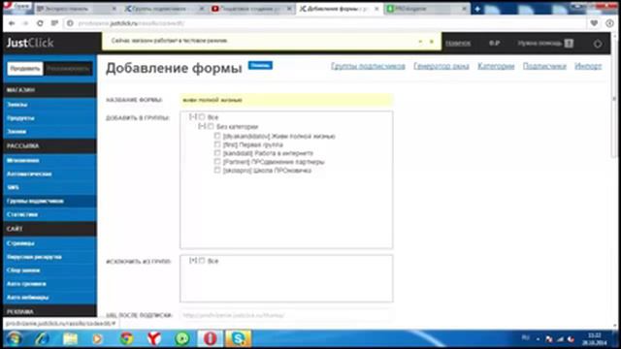Click the URL после подписки input field
The height and width of the screenshot is (349, 621).
286,315
